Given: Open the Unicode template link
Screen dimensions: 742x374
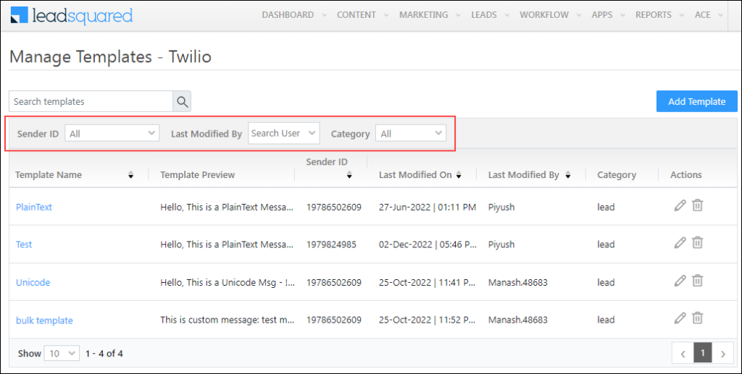Looking at the screenshot, I should click(x=33, y=282).
